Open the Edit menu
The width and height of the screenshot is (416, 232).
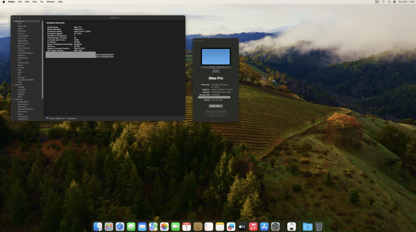coord(27,2)
